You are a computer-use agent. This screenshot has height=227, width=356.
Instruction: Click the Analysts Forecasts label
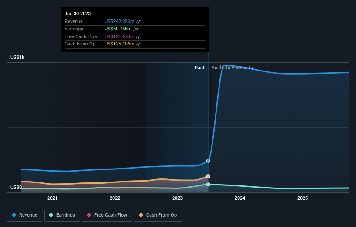[x=232, y=68]
